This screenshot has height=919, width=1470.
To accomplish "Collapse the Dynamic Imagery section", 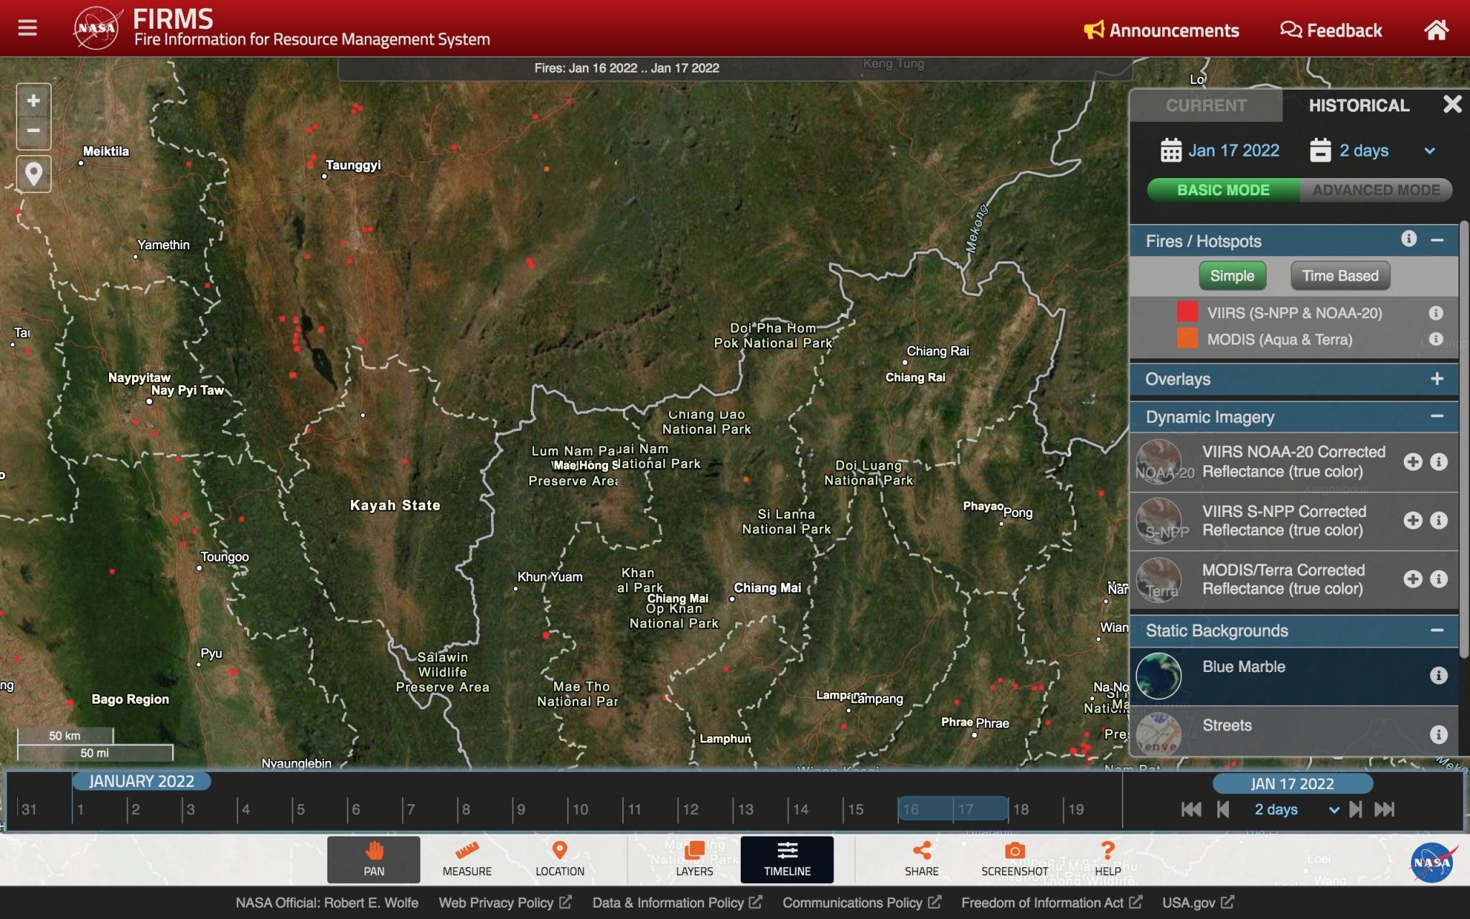I will coord(1436,416).
